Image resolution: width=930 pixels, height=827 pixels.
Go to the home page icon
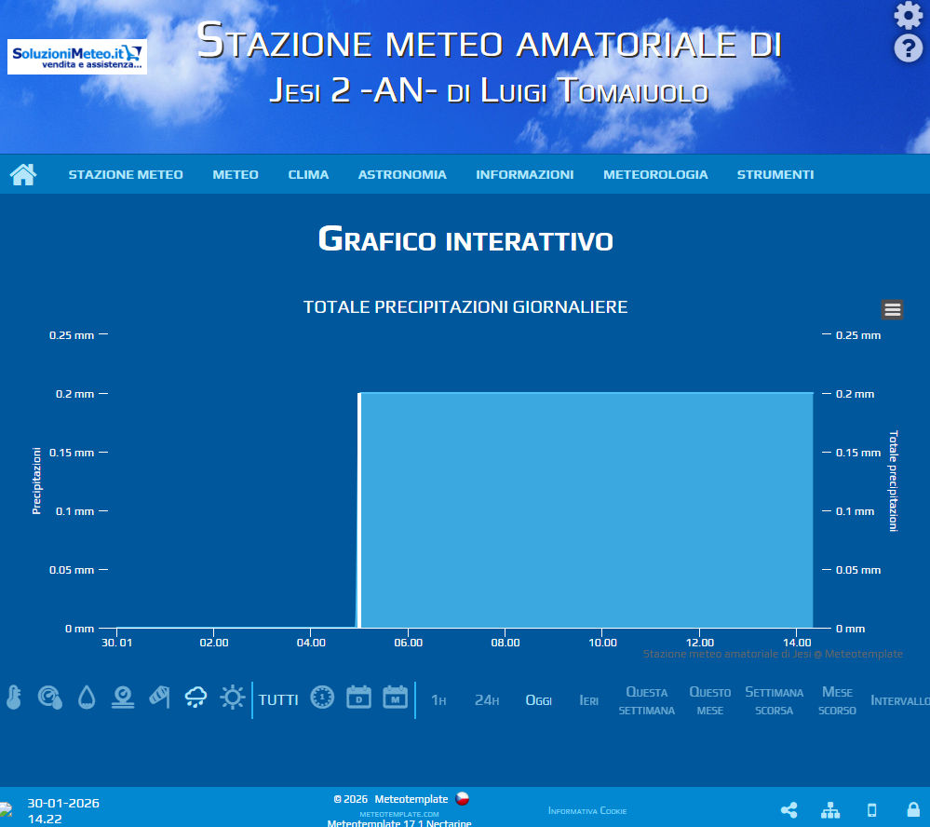(23, 174)
